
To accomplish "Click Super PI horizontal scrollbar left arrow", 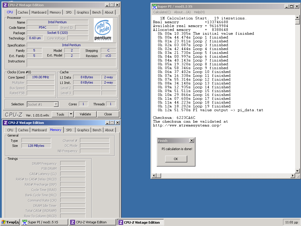I will [x=154, y=175].
